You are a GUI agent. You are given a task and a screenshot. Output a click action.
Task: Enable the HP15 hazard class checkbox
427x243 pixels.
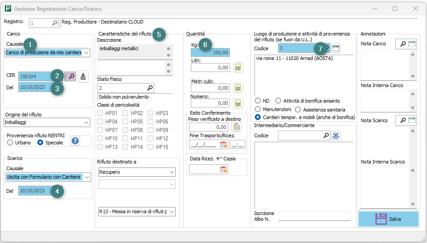[151, 147]
